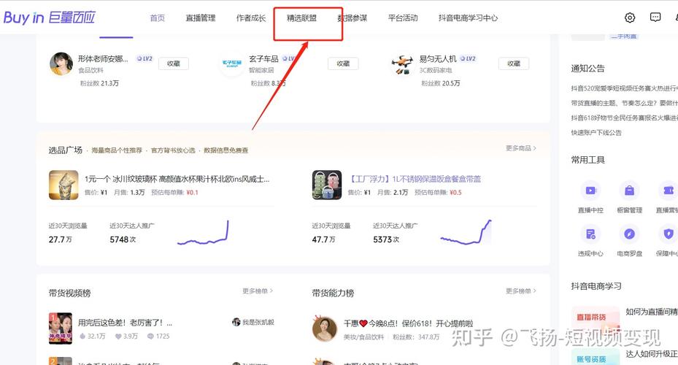Viewport: 678px width, 365px height.
Task: Click 易匀无人机 drone avatar
Action: [x=402, y=64]
